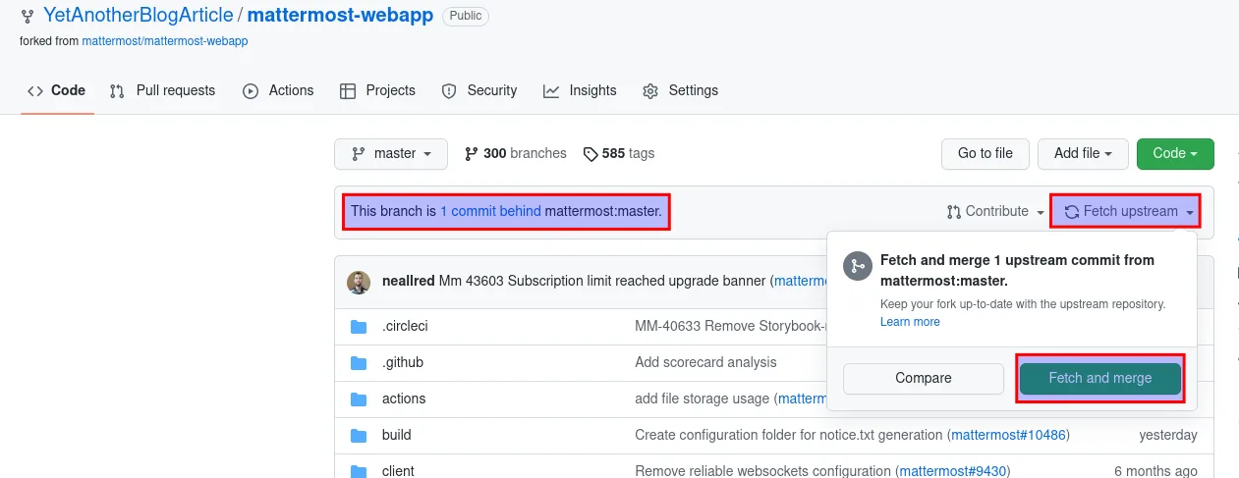
Task: Open the Remove reliable websockets commit message
Action: (x=765, y=471)
